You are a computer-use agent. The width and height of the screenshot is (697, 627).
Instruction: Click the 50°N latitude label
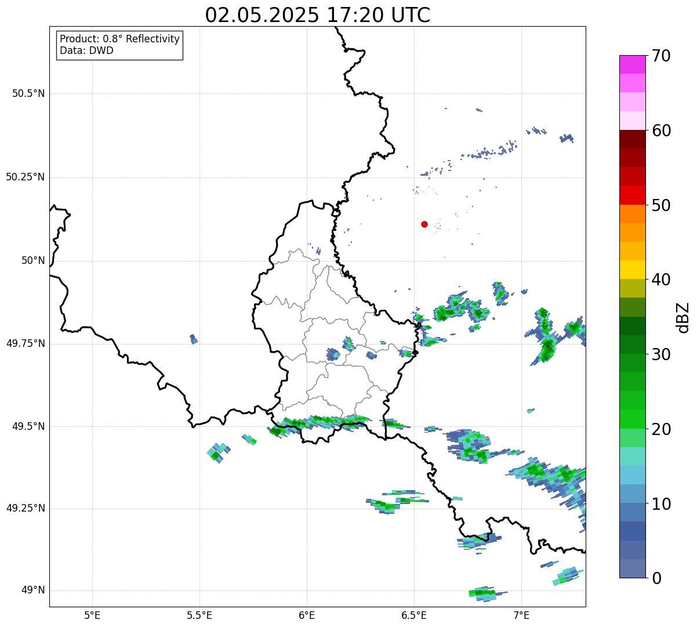(x=33, y=260)
